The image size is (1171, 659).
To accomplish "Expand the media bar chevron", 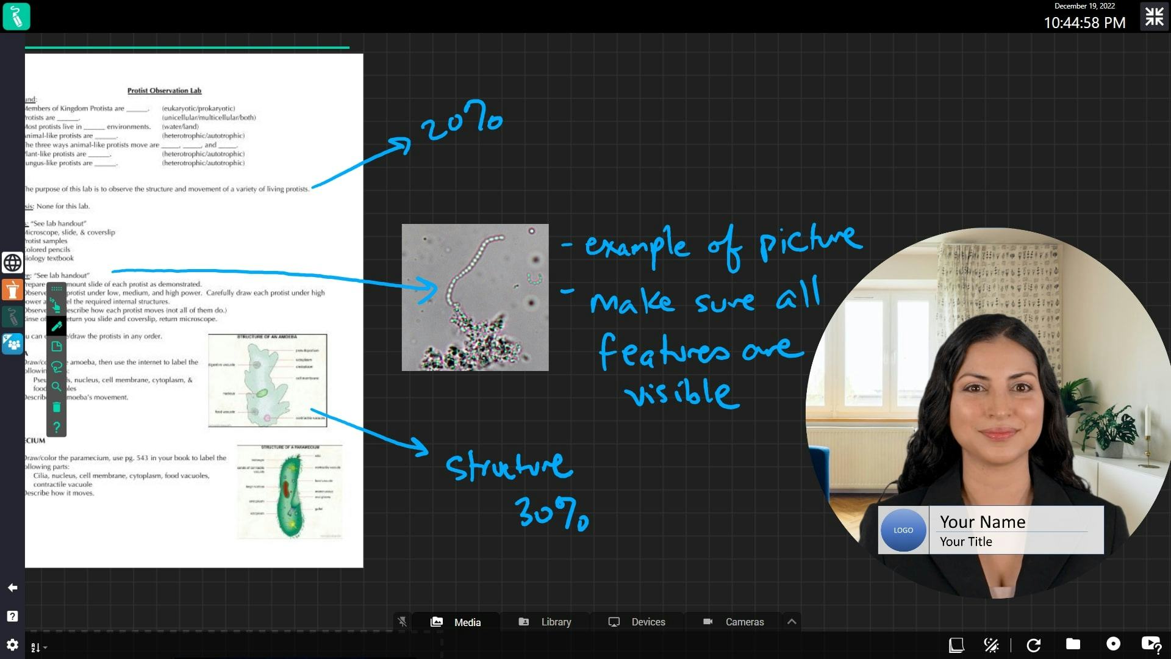I will tap(792, 622).
